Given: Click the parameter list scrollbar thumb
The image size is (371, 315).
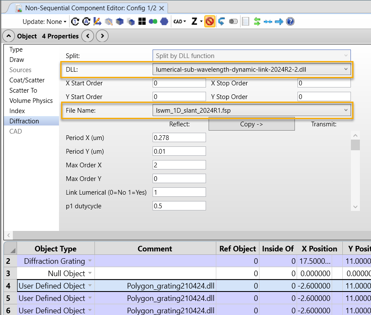Looking at the screenshot, I should (x=355, y=145).
